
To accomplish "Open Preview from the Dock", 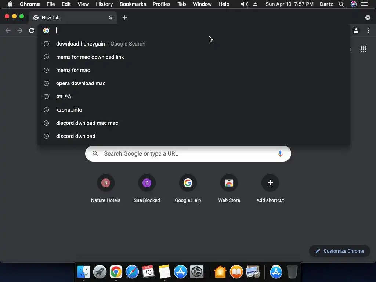I will pyautogui.click(x=253, y=272).
